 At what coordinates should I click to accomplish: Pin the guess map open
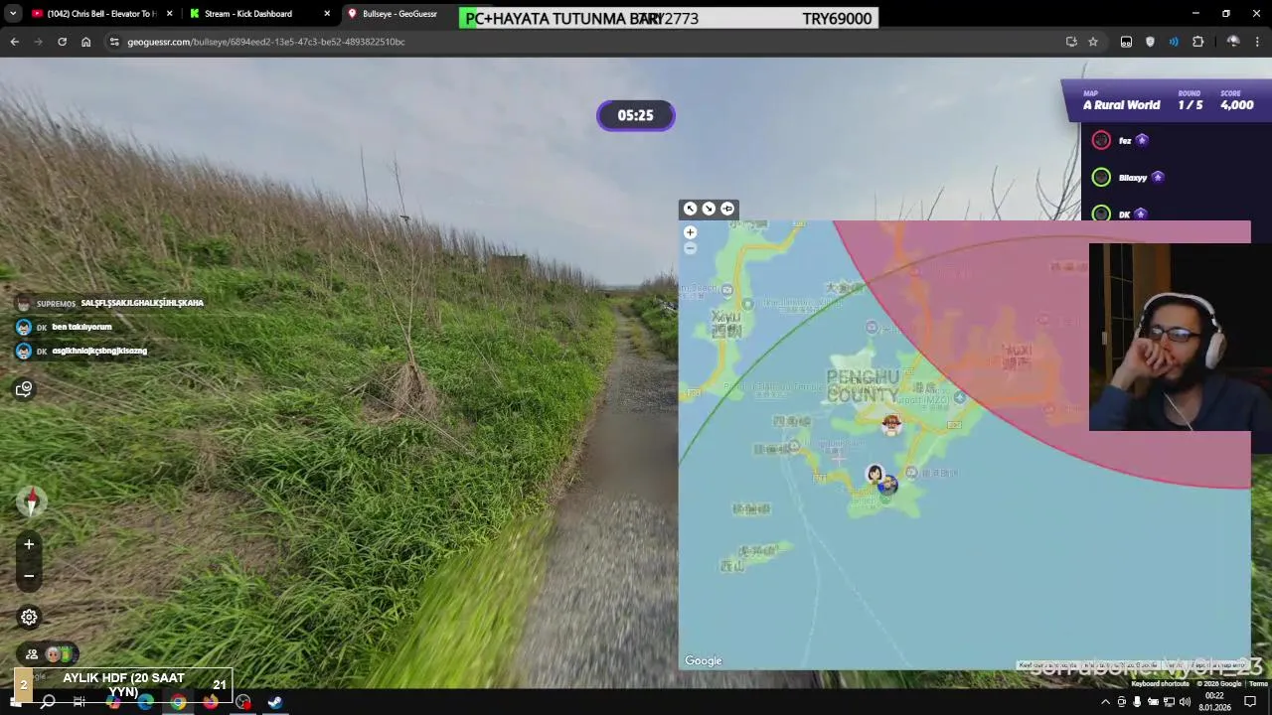(x=727, y=209)
